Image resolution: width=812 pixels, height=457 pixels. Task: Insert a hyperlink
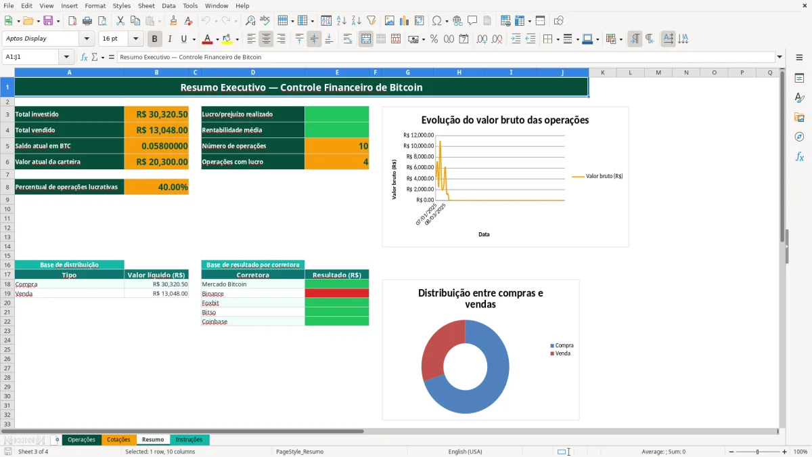pyautogui.click(x=457, y=21)
